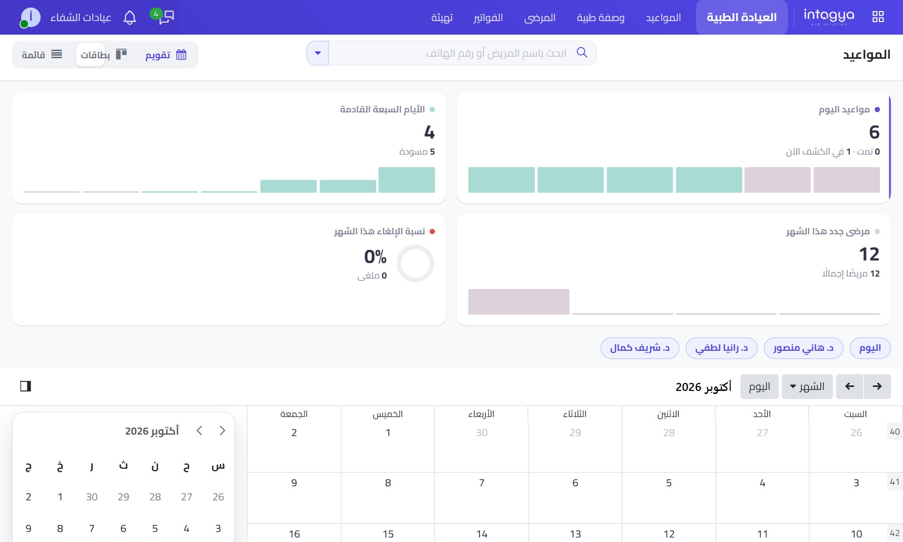
Task: Switch to بطاقات kanban view
Action: point(104,55)
